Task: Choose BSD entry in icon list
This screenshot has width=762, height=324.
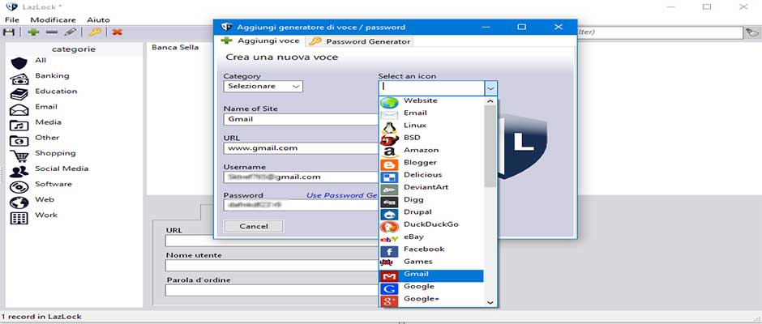Action: (431, 138)
